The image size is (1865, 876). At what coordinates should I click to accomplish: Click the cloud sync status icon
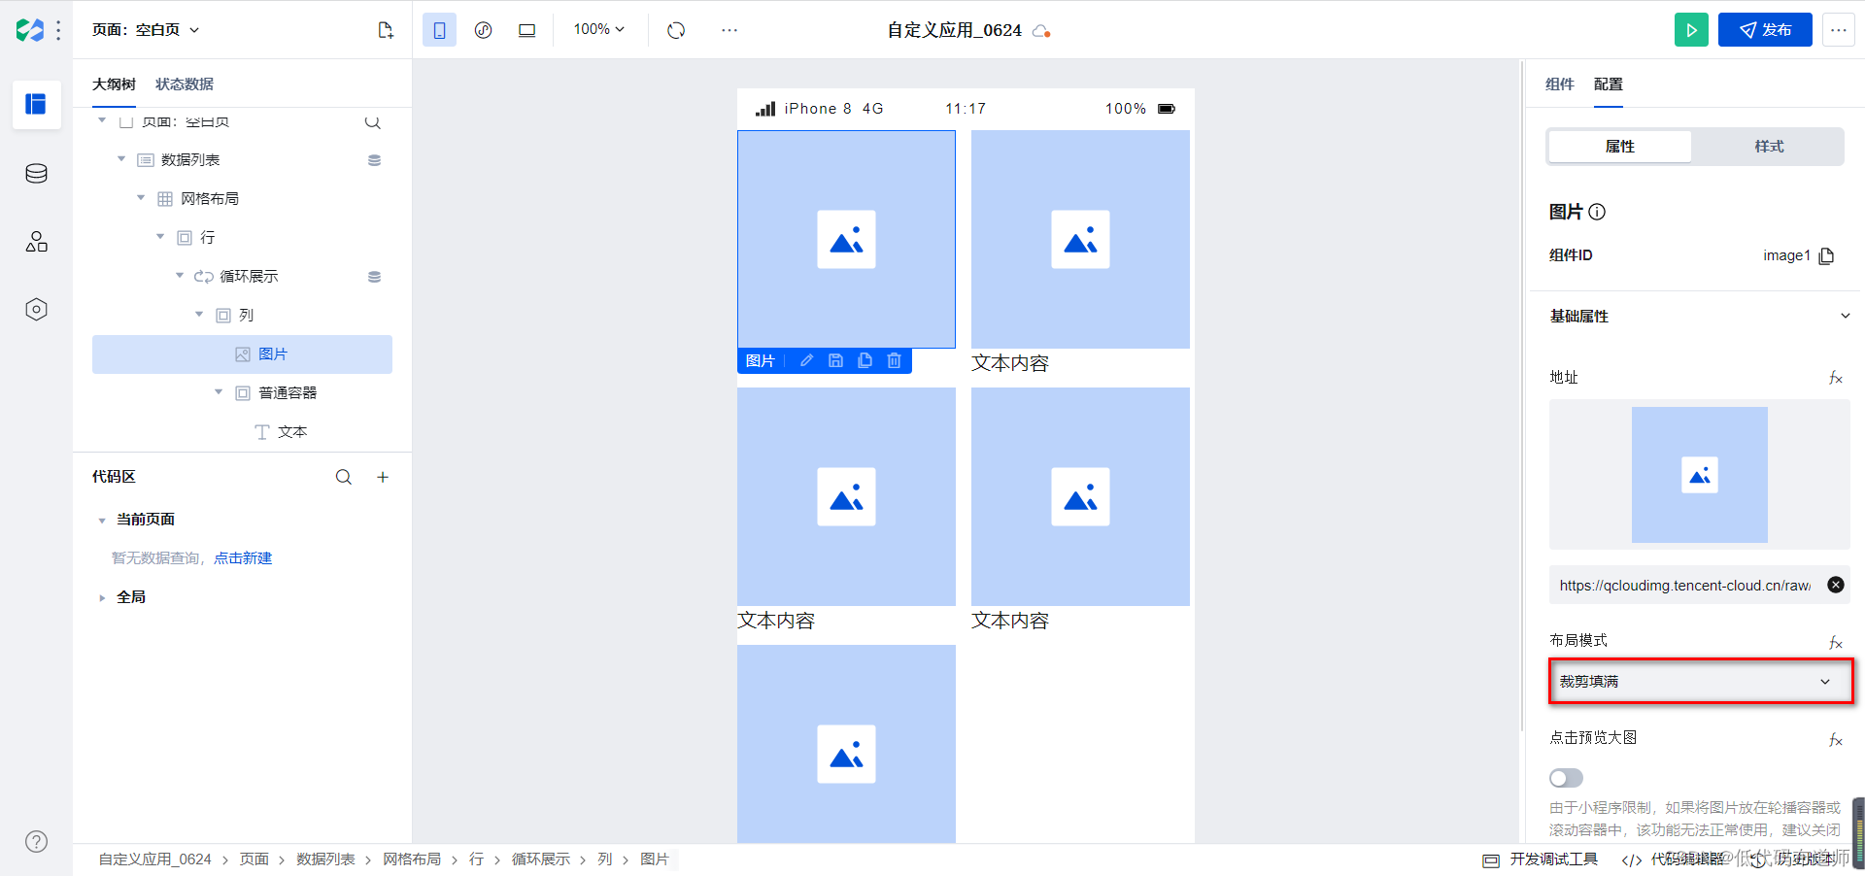[1041, 31]
